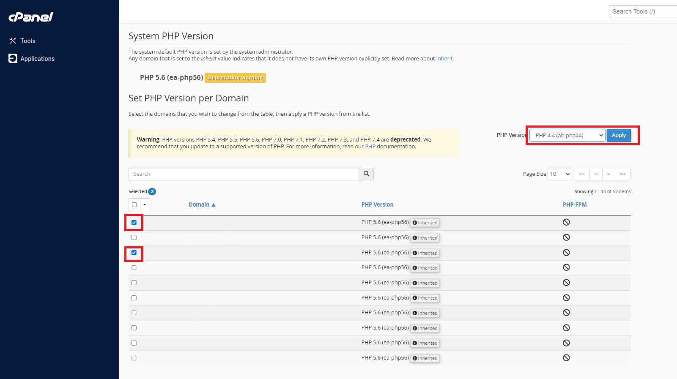Click the Tools wrench icon in sidebar
The width and height of the screenshot is (677, 379).
(x=13, y=41)
